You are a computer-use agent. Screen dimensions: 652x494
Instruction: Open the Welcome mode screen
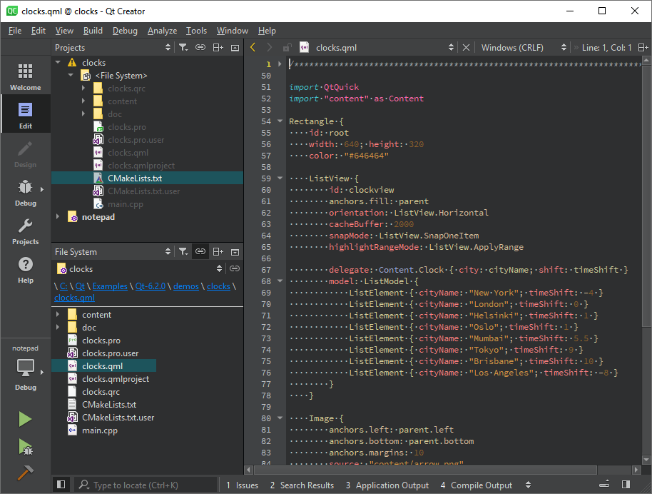(24, 75)
